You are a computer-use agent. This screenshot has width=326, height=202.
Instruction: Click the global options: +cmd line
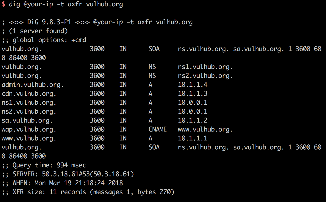44,40
